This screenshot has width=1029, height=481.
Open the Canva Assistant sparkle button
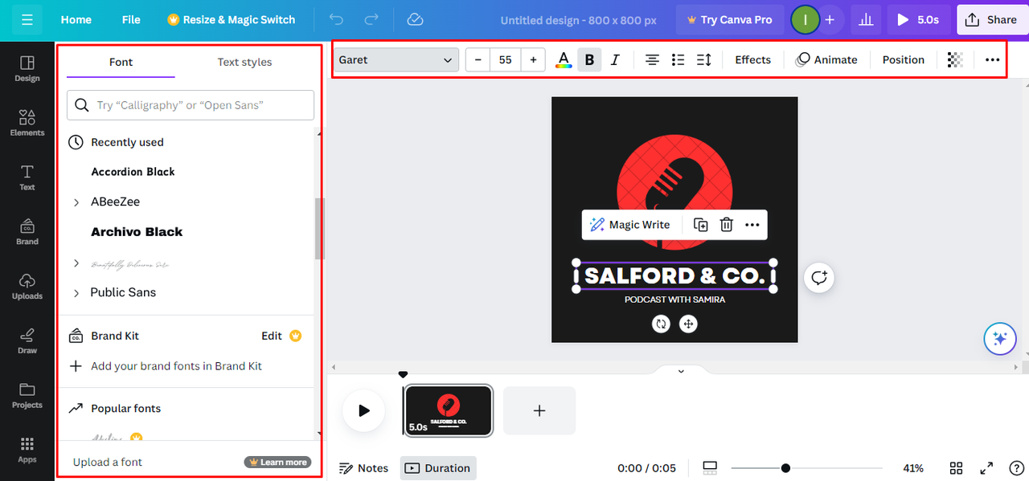coord(1000,339)
